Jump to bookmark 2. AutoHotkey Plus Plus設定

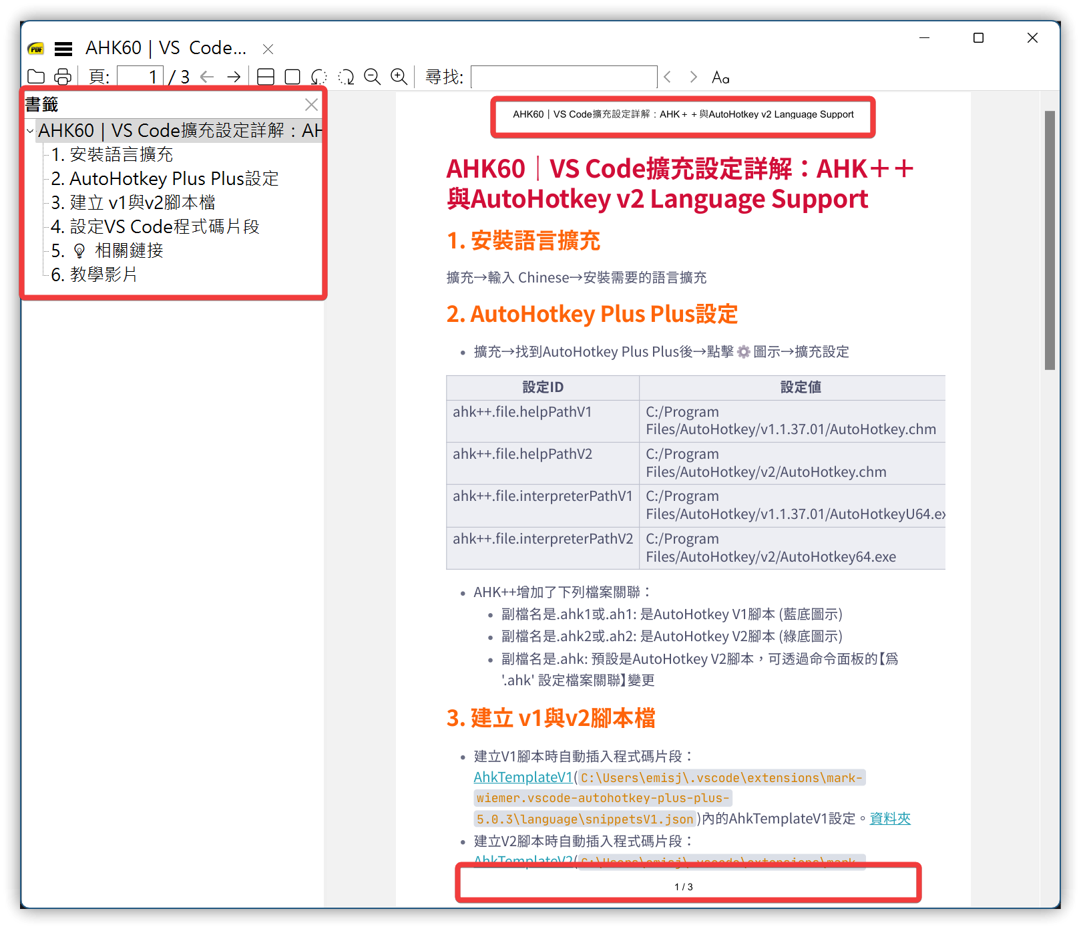click(x=165, y=178)
